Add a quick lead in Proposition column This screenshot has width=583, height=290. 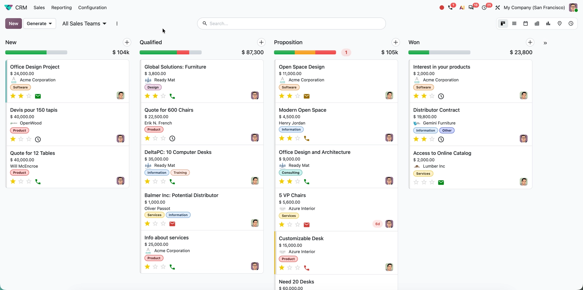coord(396,42)
